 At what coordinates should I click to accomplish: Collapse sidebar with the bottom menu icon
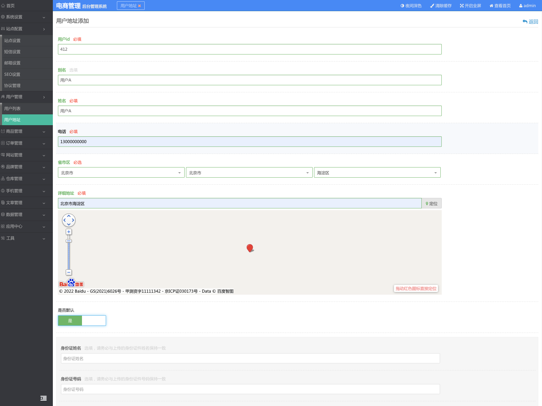point(44,398)
